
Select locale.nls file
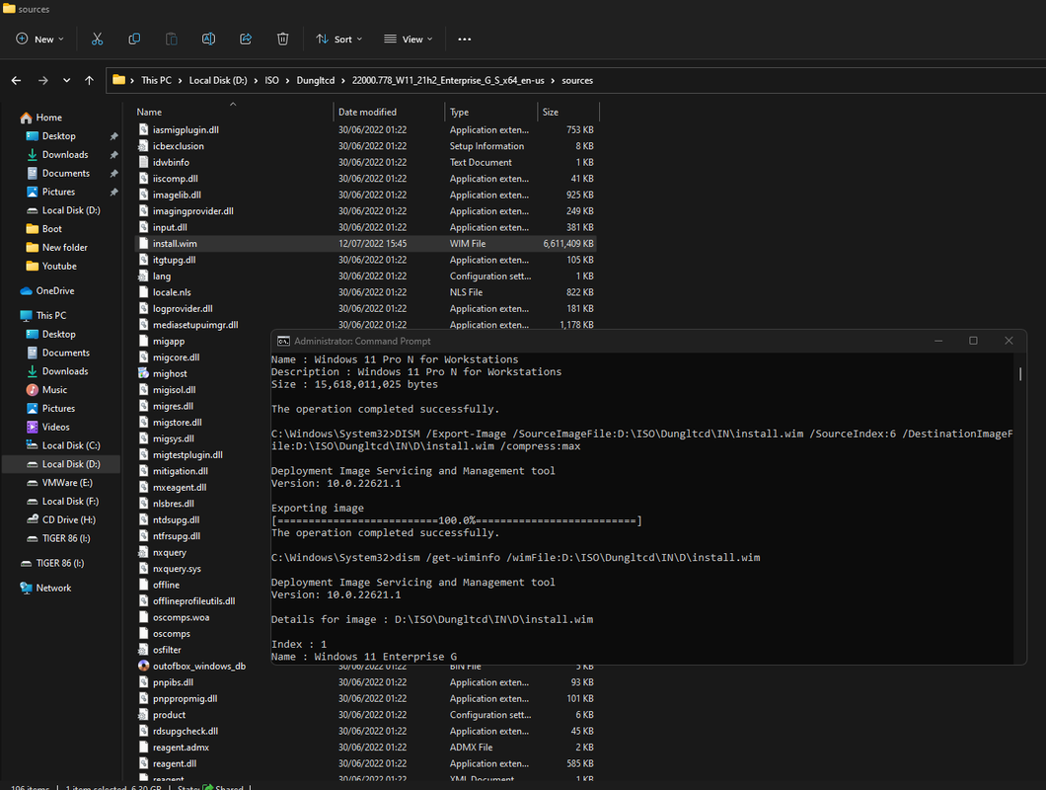point(365,292)
